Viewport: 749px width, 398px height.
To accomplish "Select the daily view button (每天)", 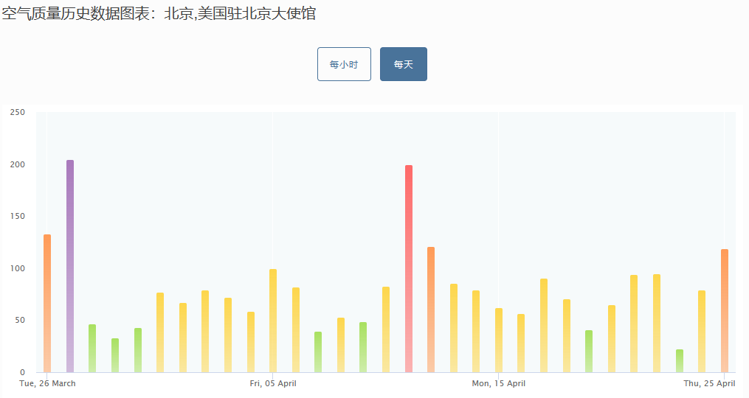I will (x=404, y=64).
